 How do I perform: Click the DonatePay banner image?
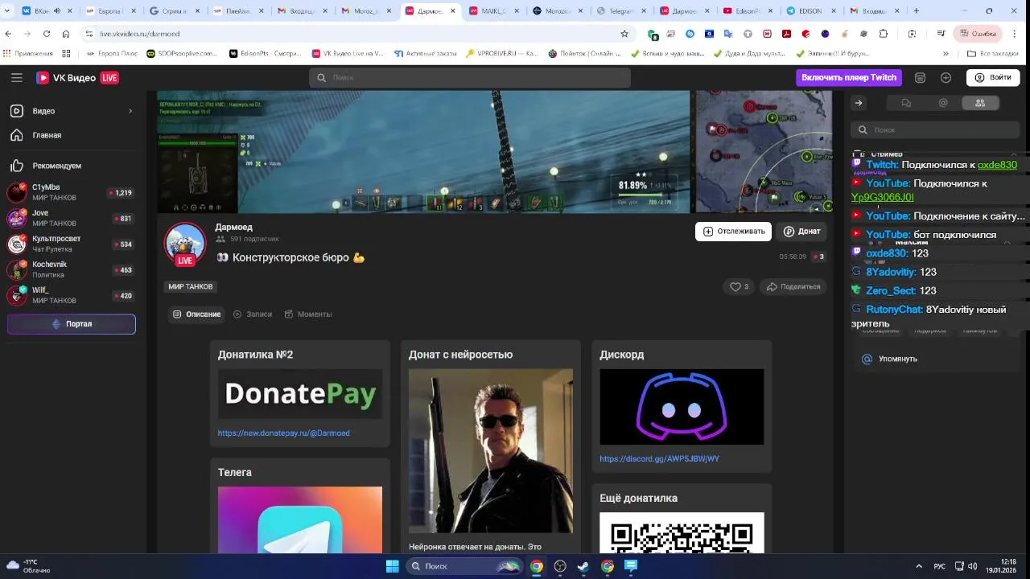click(300, 394)
